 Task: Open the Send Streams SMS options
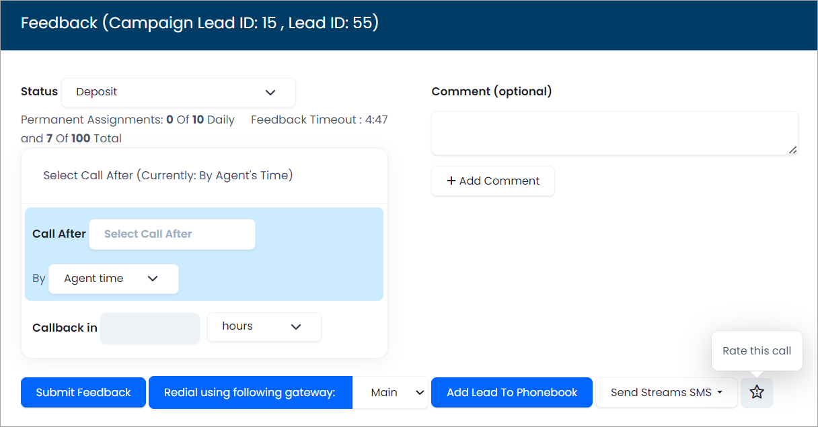tap(666, 392)
